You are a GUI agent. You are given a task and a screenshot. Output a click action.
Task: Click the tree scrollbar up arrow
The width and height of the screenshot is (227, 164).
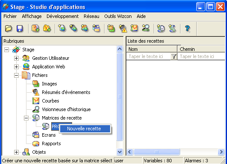tap(119, 49)
